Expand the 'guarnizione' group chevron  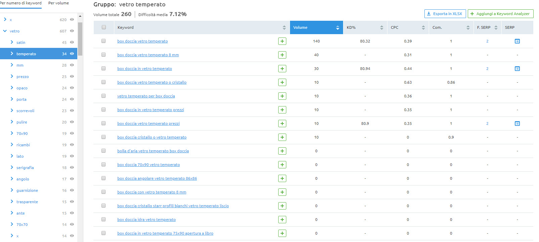(12, 190)
